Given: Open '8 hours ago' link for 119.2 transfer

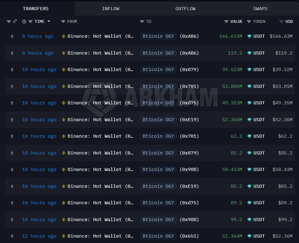Looking at the screenshot, I should click(x=38, y=53).
